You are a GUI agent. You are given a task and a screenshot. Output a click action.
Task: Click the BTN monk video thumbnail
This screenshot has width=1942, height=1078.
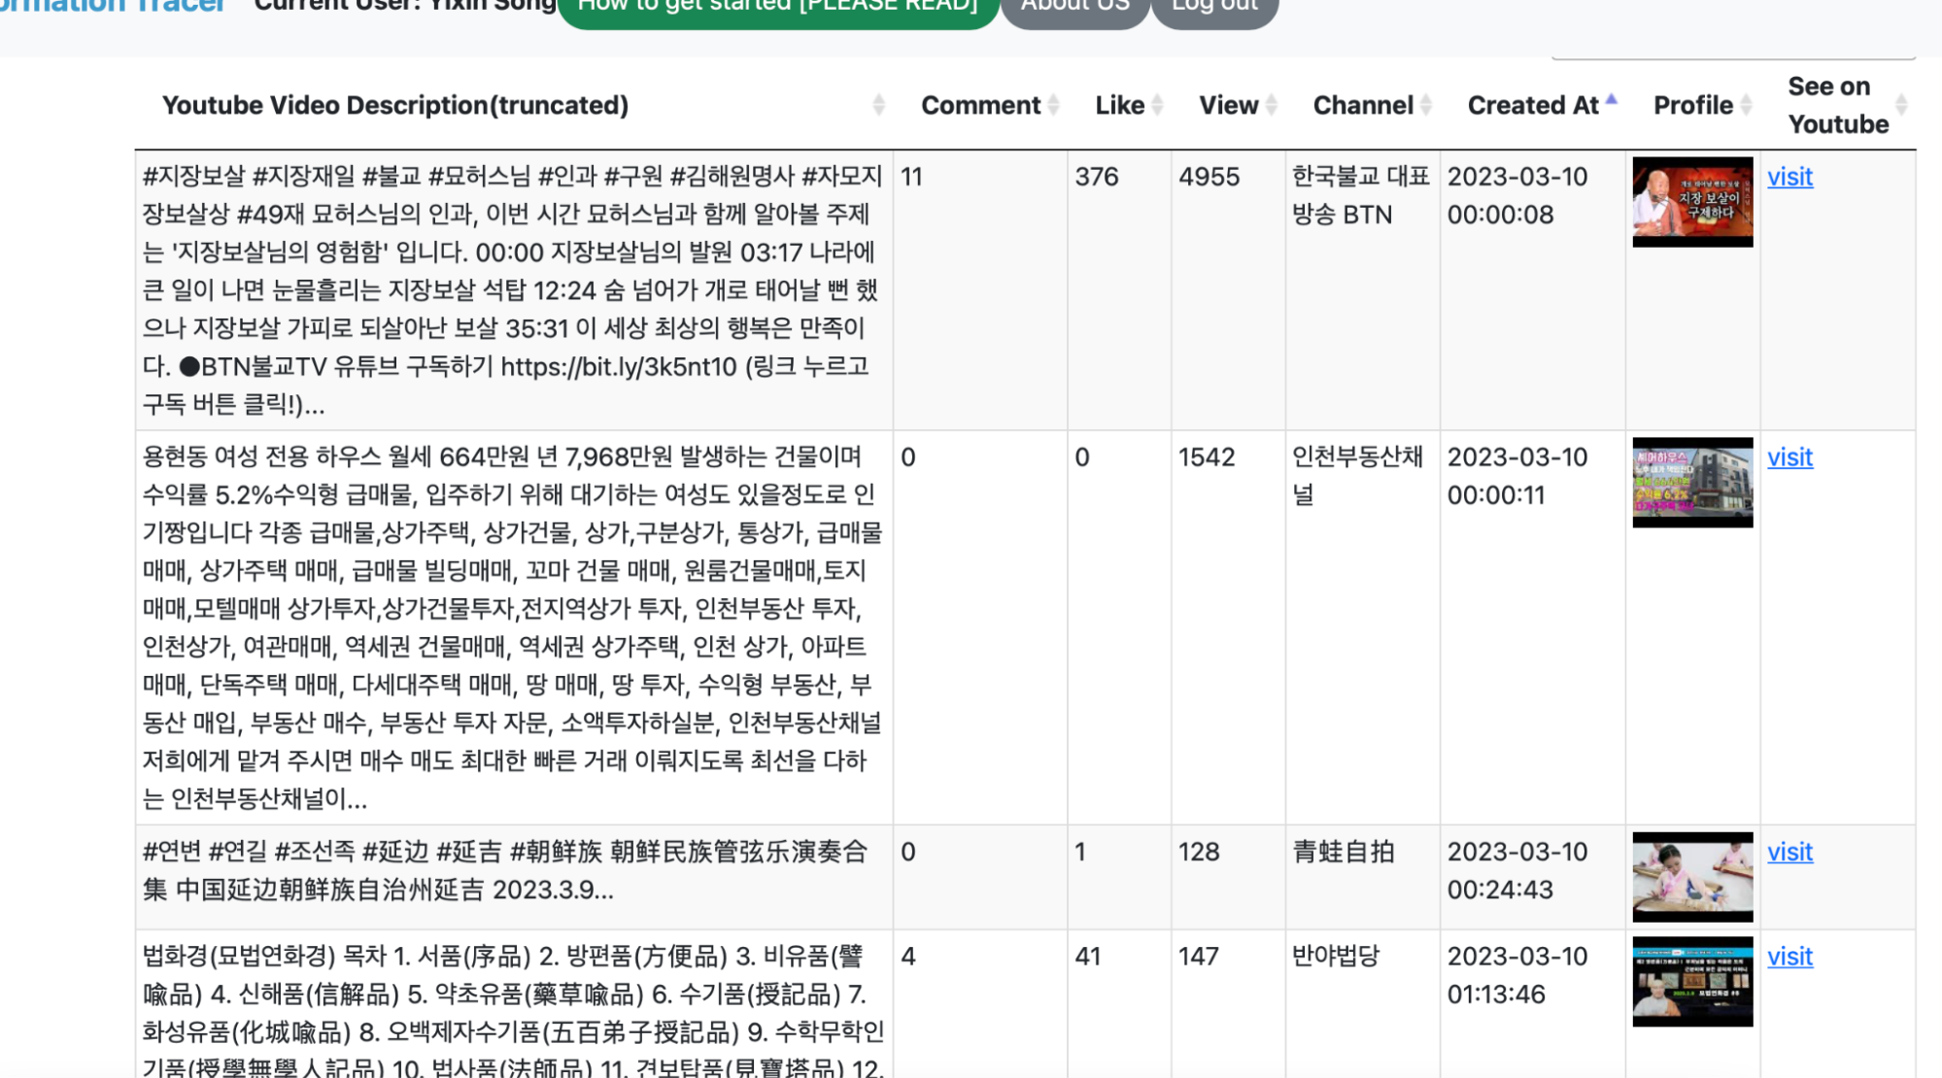[1692, 202]
